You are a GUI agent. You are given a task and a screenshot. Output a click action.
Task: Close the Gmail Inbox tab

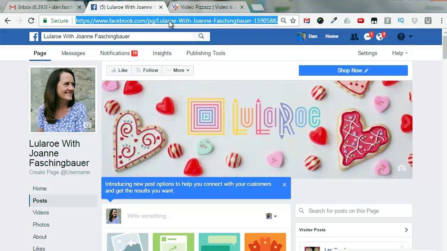pyautogui.click(x=79, y=7)
